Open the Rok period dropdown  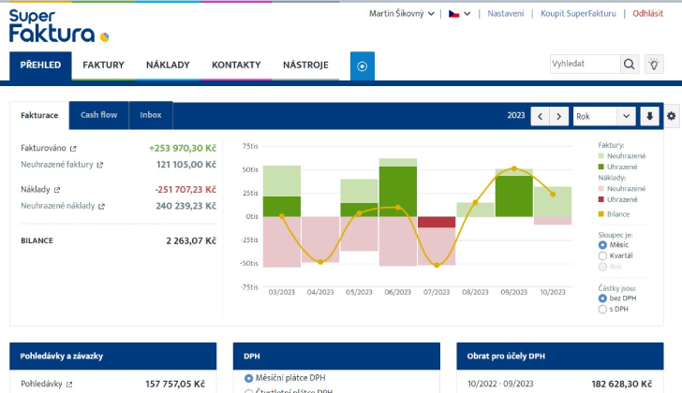pyautogui.click(x=604, y=116)
